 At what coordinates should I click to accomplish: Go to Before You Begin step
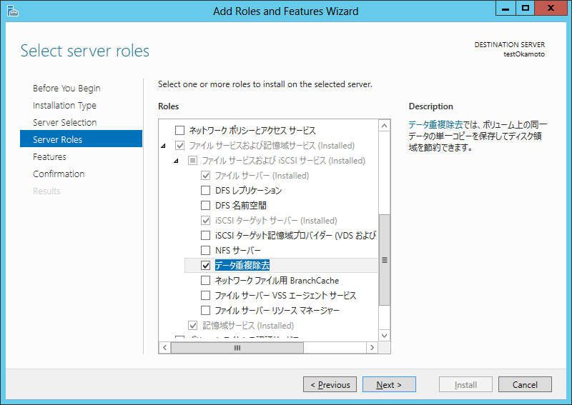click(x=66, y=89)
